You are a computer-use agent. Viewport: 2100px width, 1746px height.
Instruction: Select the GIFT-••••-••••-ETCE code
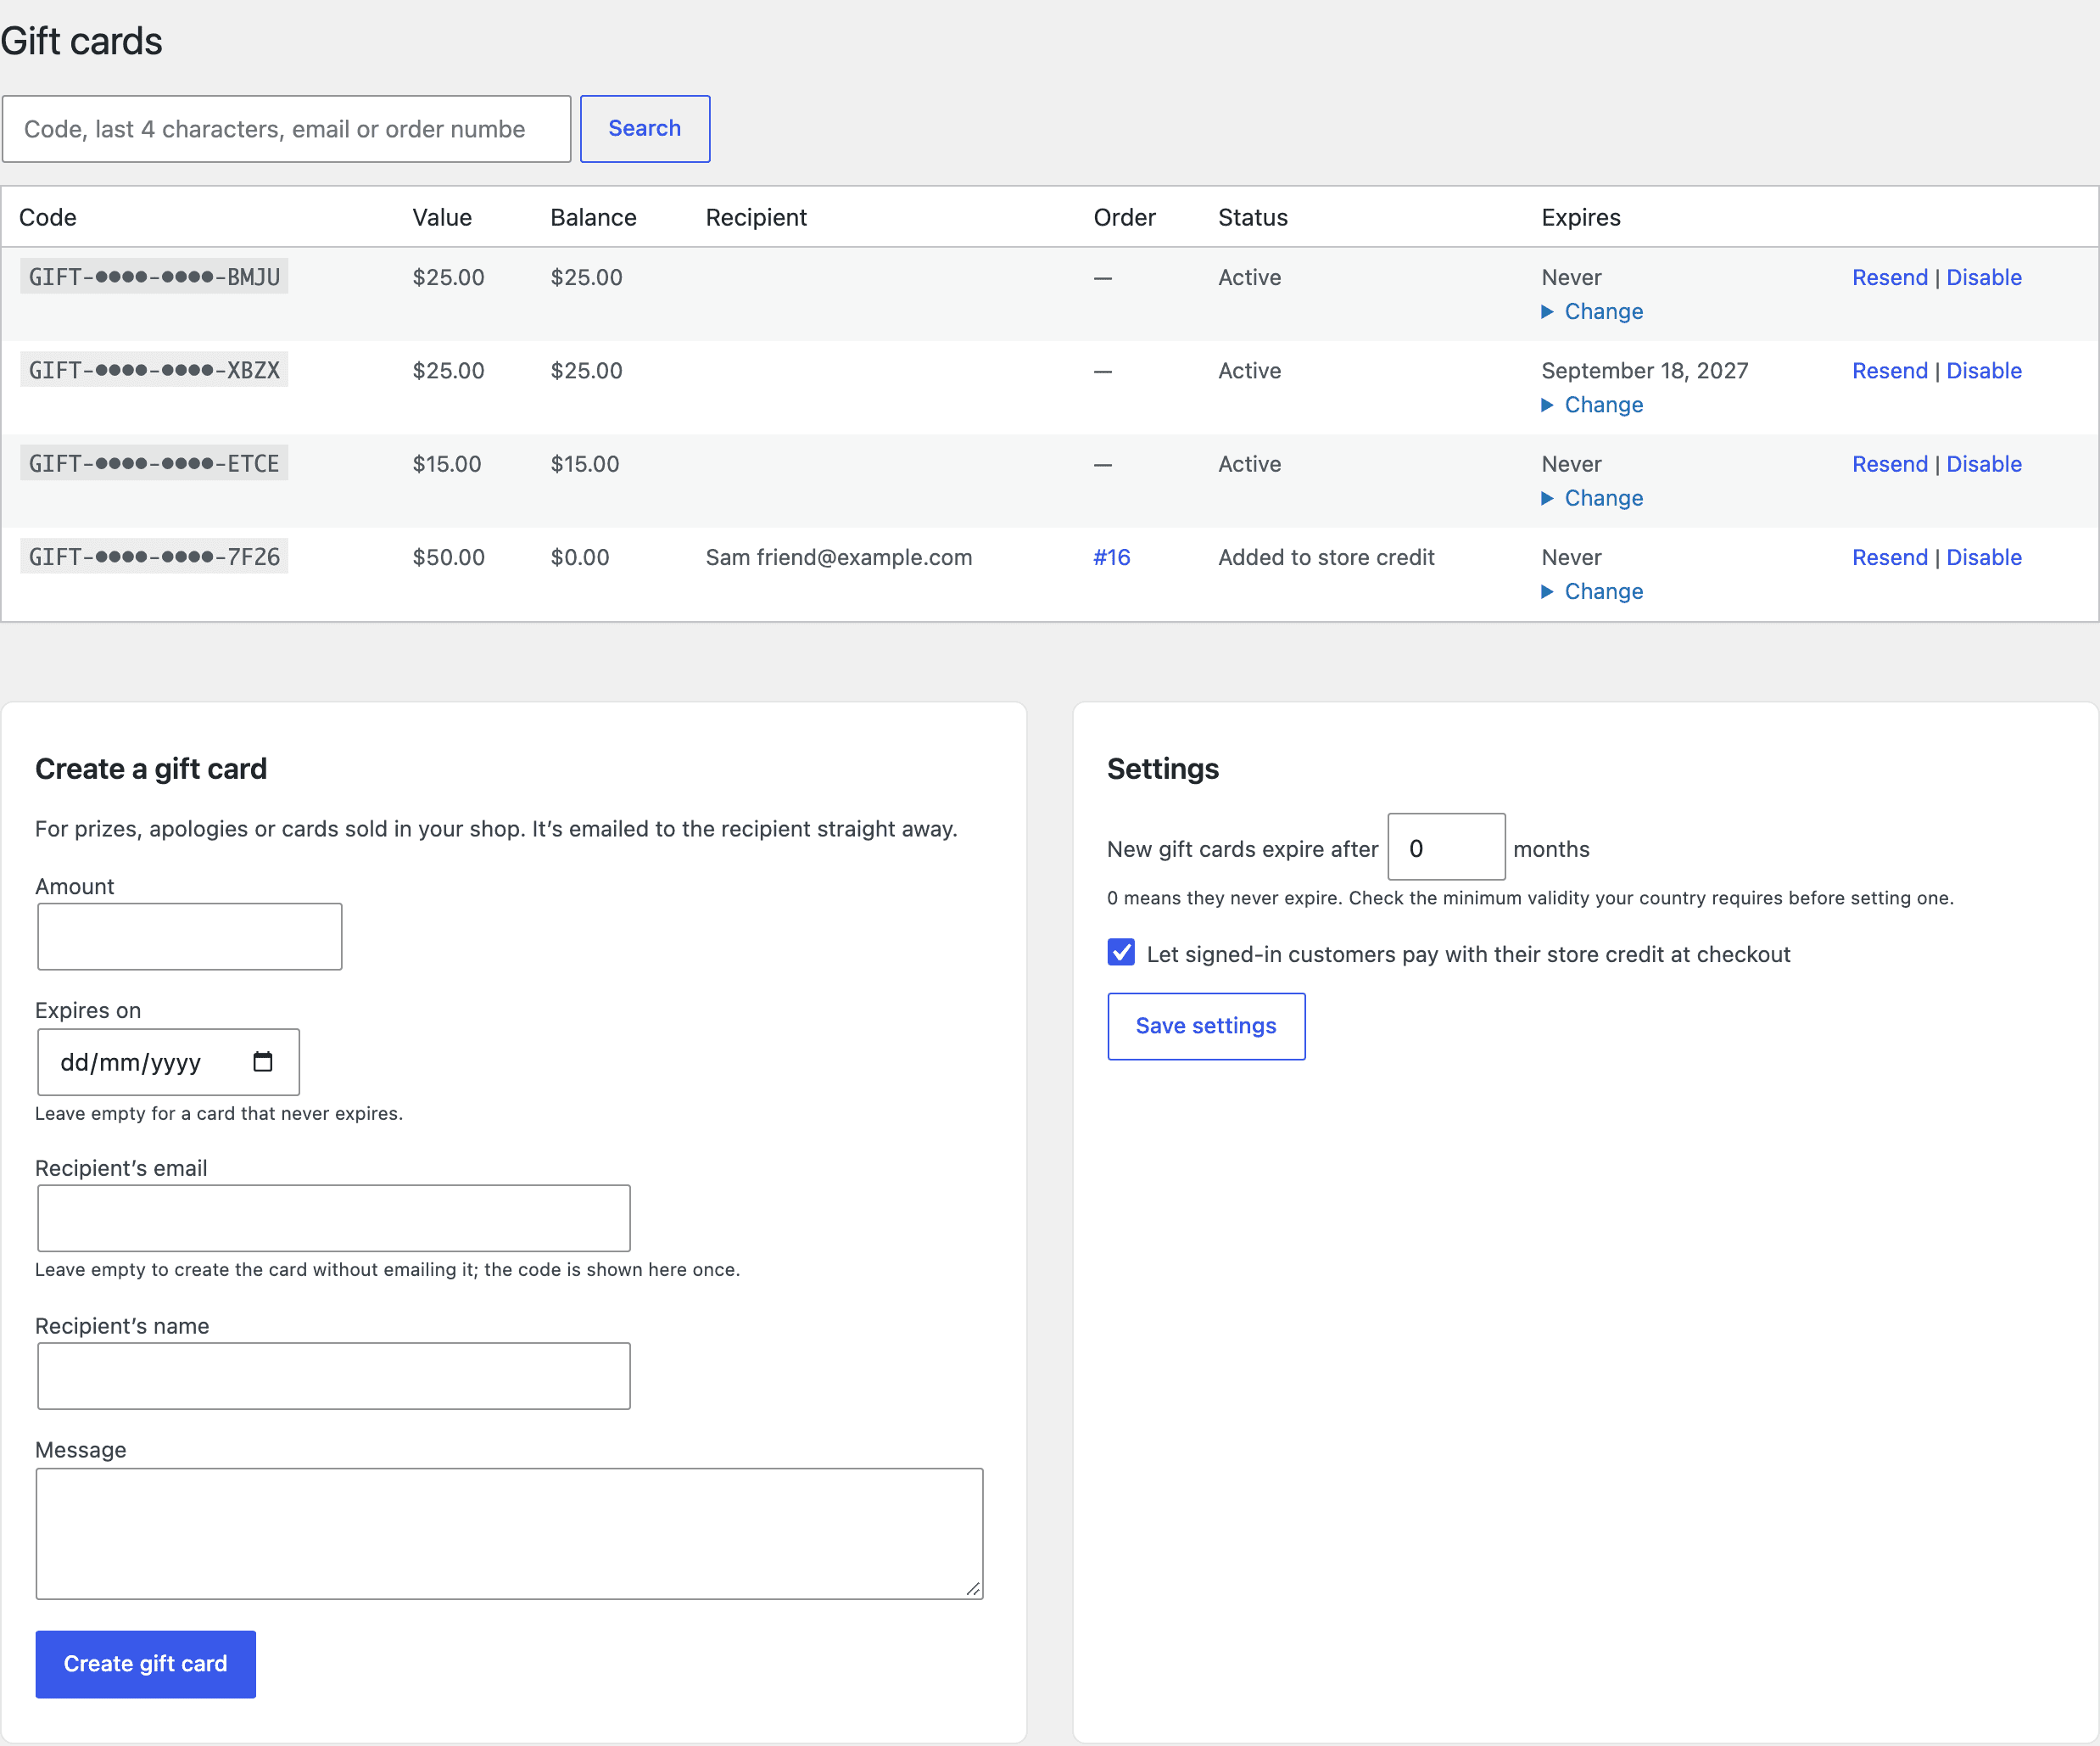pos(154,463)
